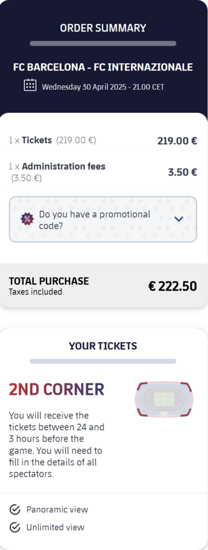The width and height of the screenshot is (208, 550).
Task: Click the calendar icon beside match date
Action: [x=30, y=85]
